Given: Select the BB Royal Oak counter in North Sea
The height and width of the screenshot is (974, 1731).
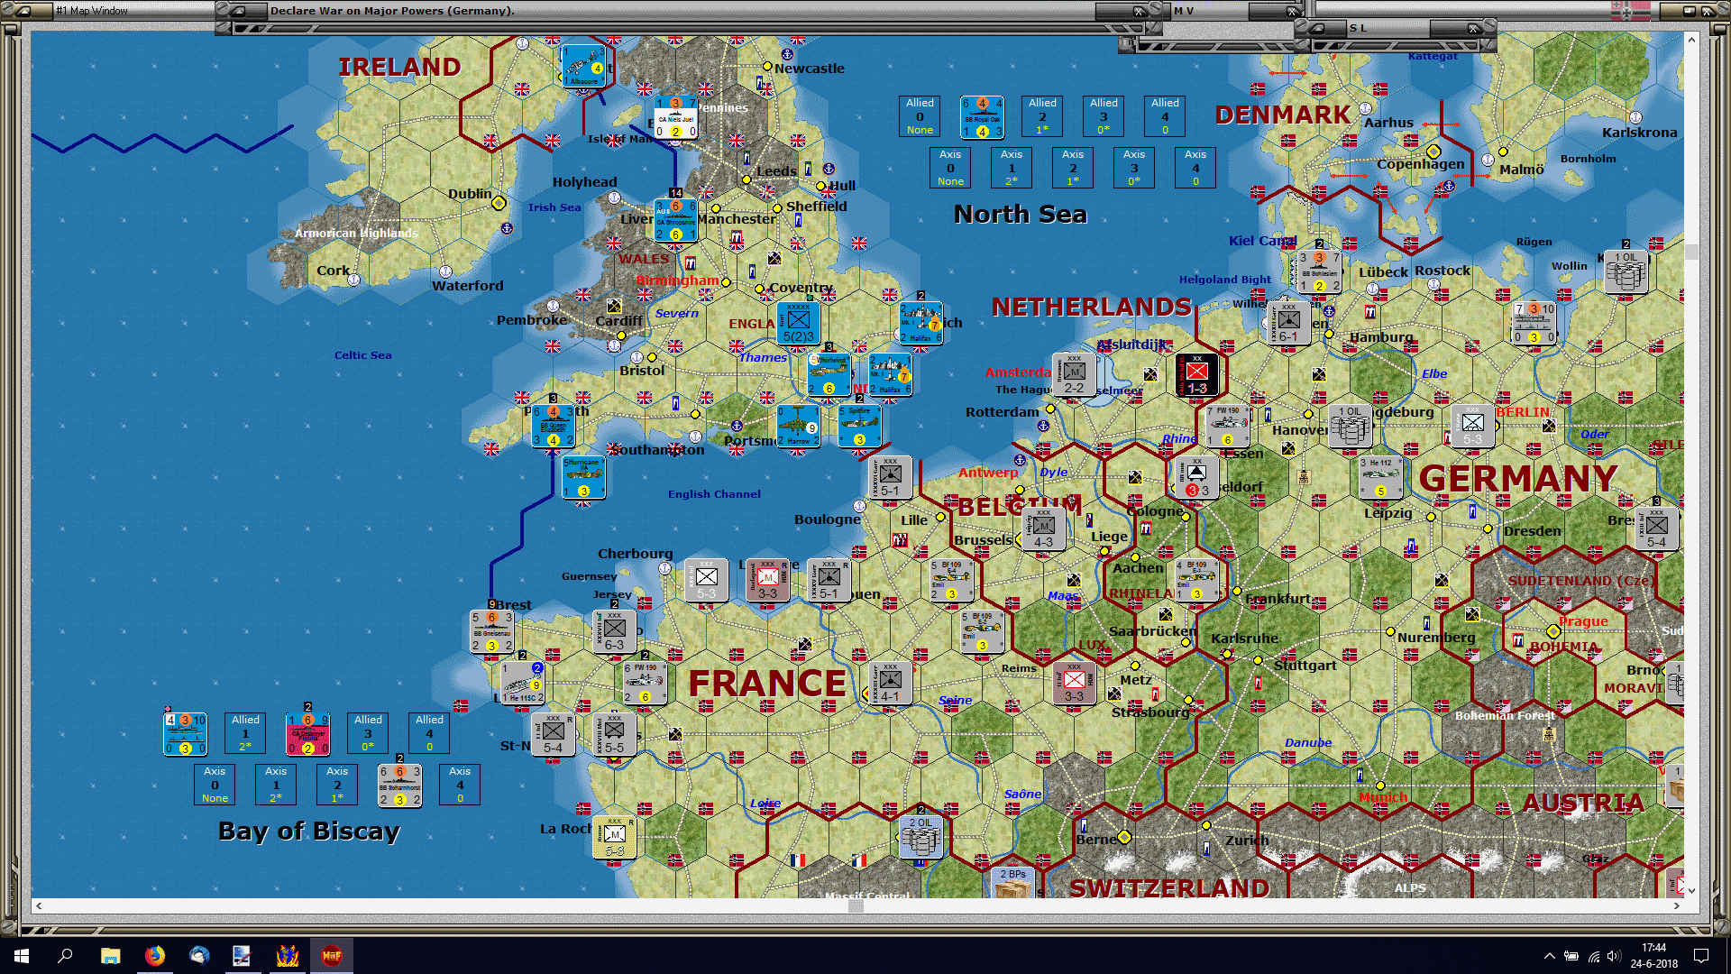Looking at the screenshot, I should click(982, 117).
